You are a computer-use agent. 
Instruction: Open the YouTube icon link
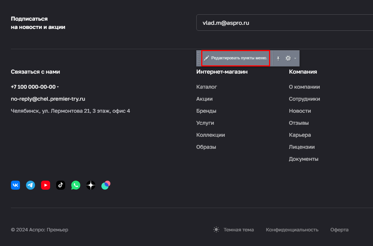coord(46,185)
